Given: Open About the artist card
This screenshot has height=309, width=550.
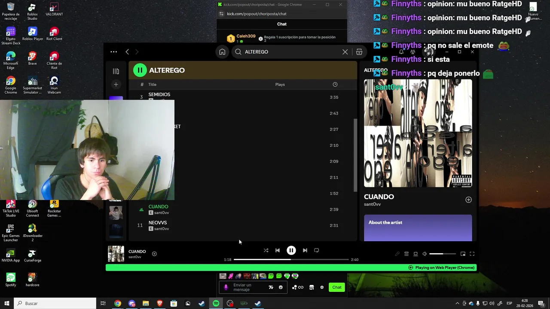Looking at the screenshot, I should click(x=418, y=228).
